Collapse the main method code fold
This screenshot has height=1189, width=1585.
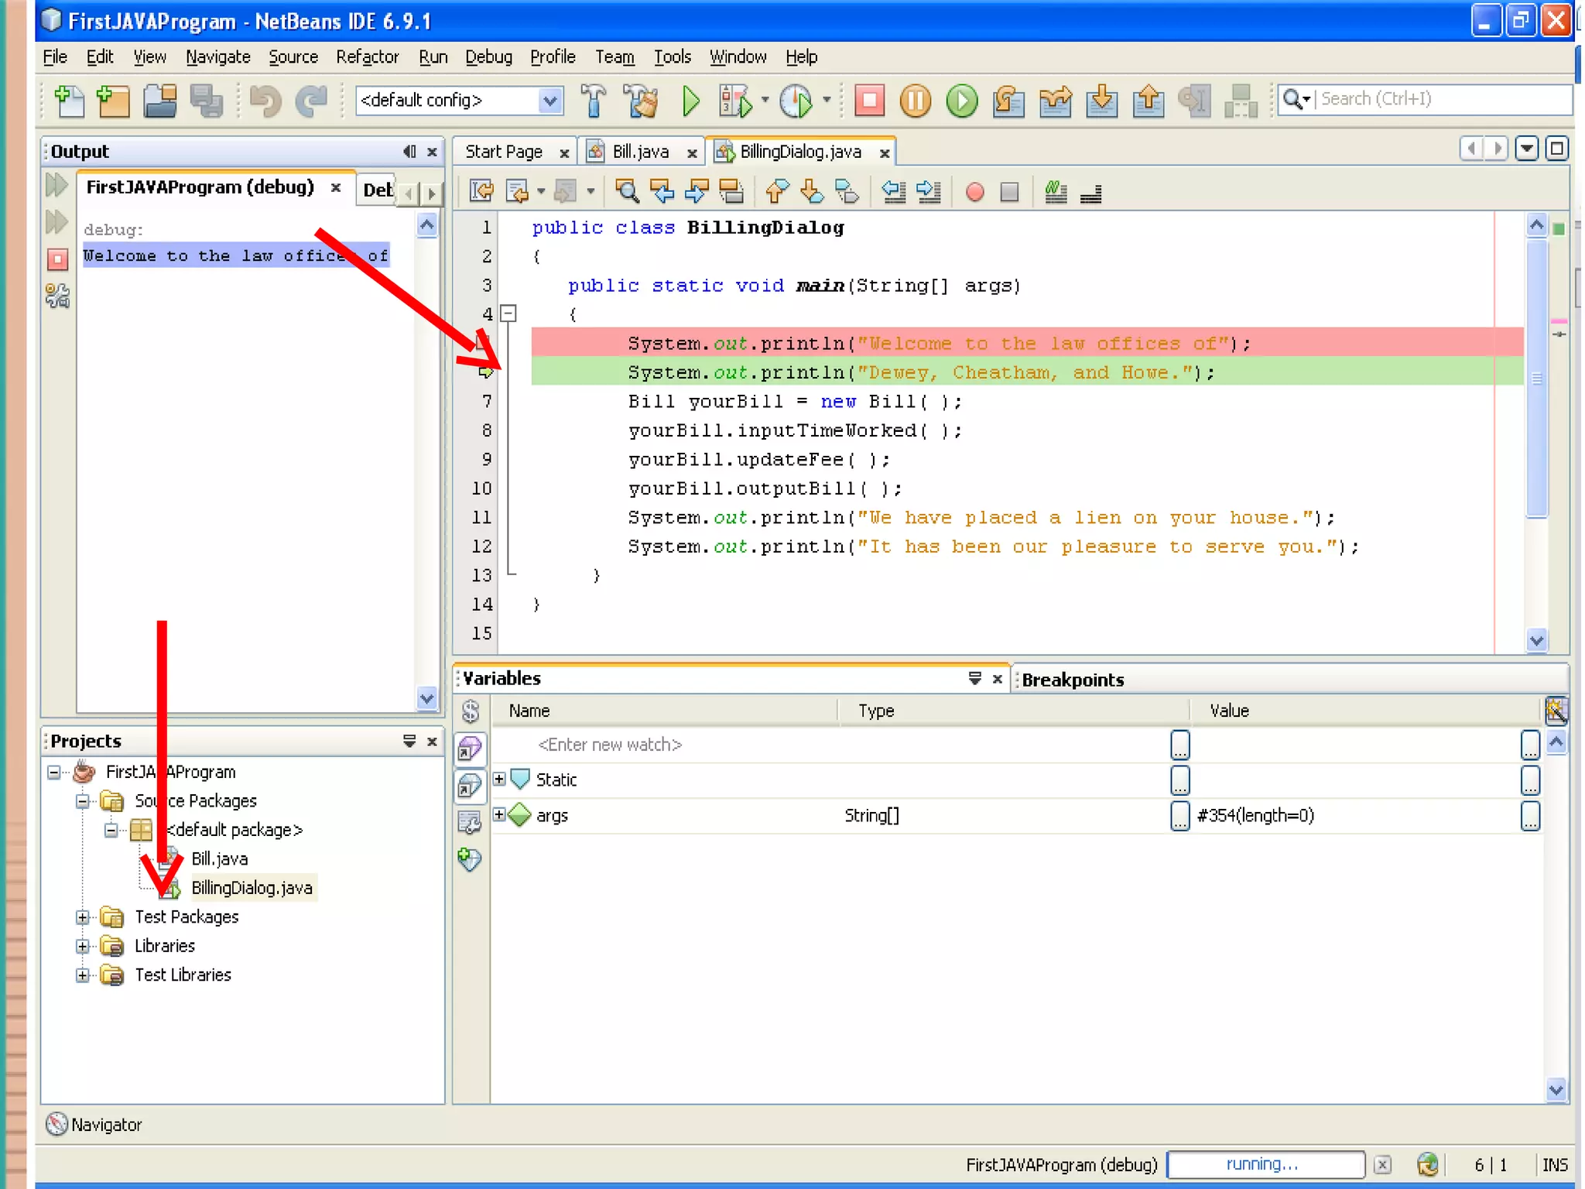click(x=508, y=314)
